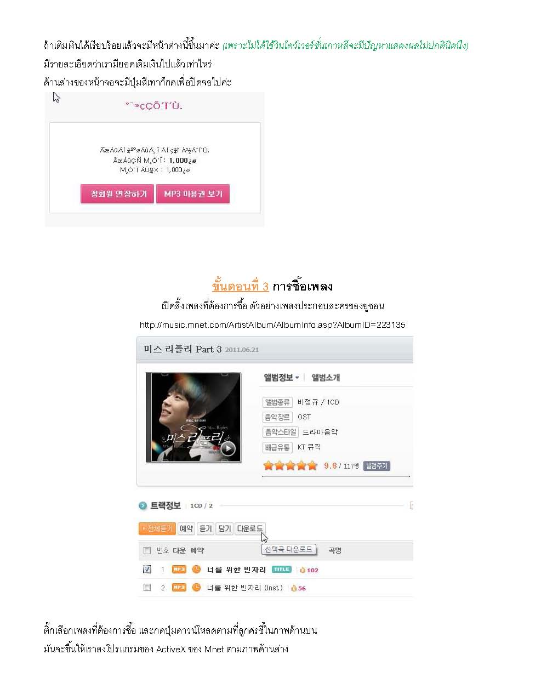Click thumbs-up icon beside 56
541x700 pixels.
pyautogui.click(x=294, y=588)
